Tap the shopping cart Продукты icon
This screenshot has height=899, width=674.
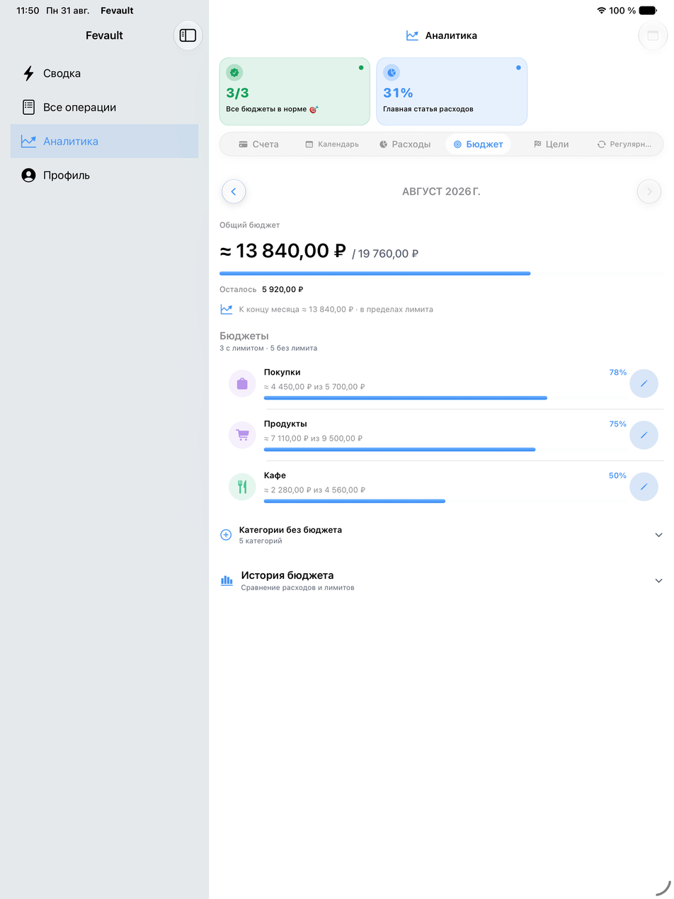point(242,435)
